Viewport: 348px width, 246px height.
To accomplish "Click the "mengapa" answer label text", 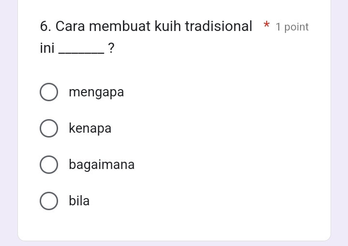I will tap(96, 92).
